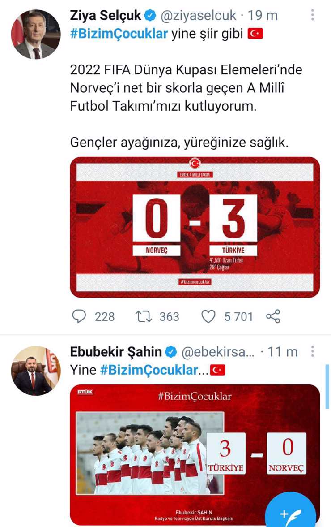Viewport: 331px width, 527px height.
Task: Open Ebubekir Şahin's profile picture
Action: pyautogui.click(x=36, y=371)
